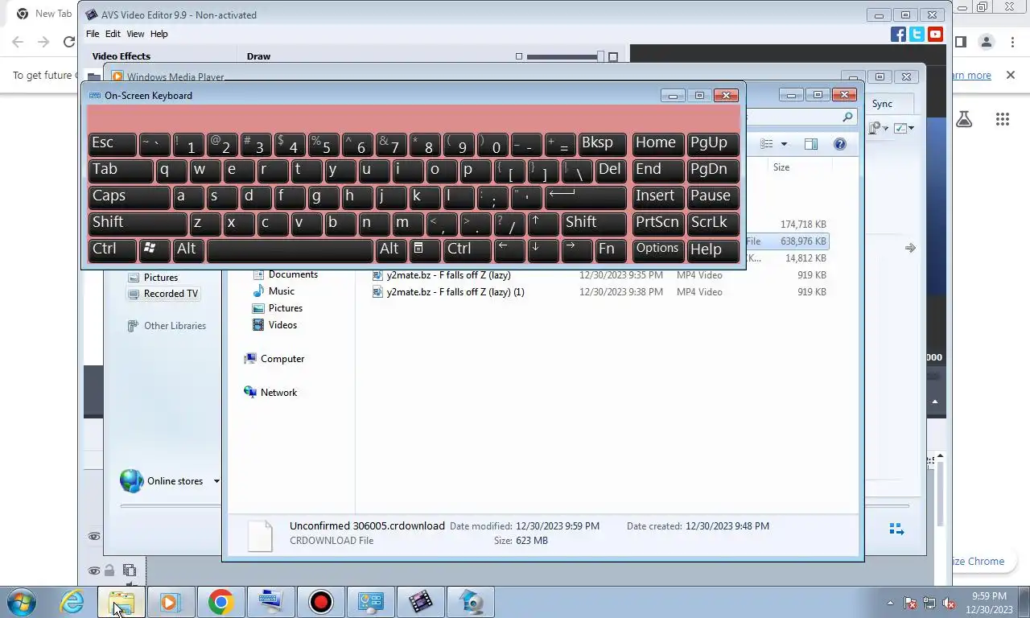Click the Enter key on On-Screen Keyboard

(x=586, y=196)
